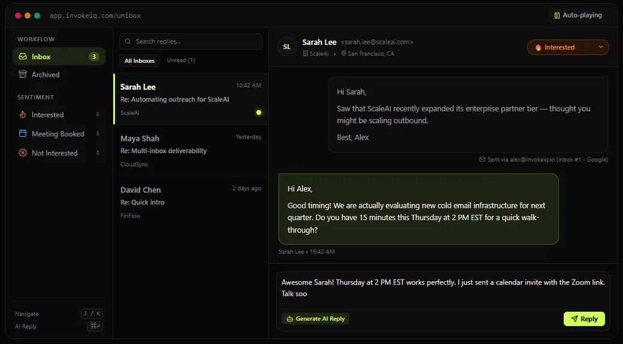The height and width of the screenshot is (344, 623).
Task: Click the Search replies field
Action: click(x=190, y=41)
